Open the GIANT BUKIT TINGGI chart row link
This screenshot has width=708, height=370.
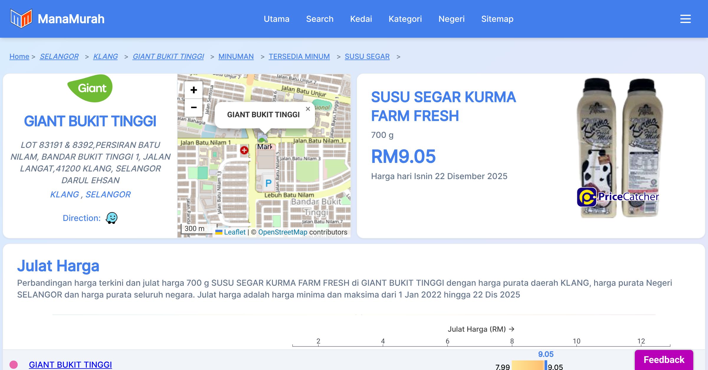point(70,365)
